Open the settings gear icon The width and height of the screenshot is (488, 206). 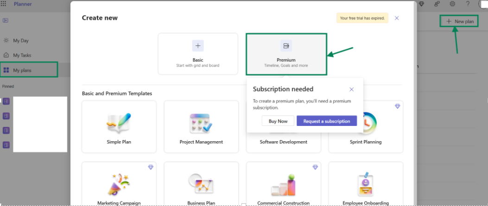(452, 4)
